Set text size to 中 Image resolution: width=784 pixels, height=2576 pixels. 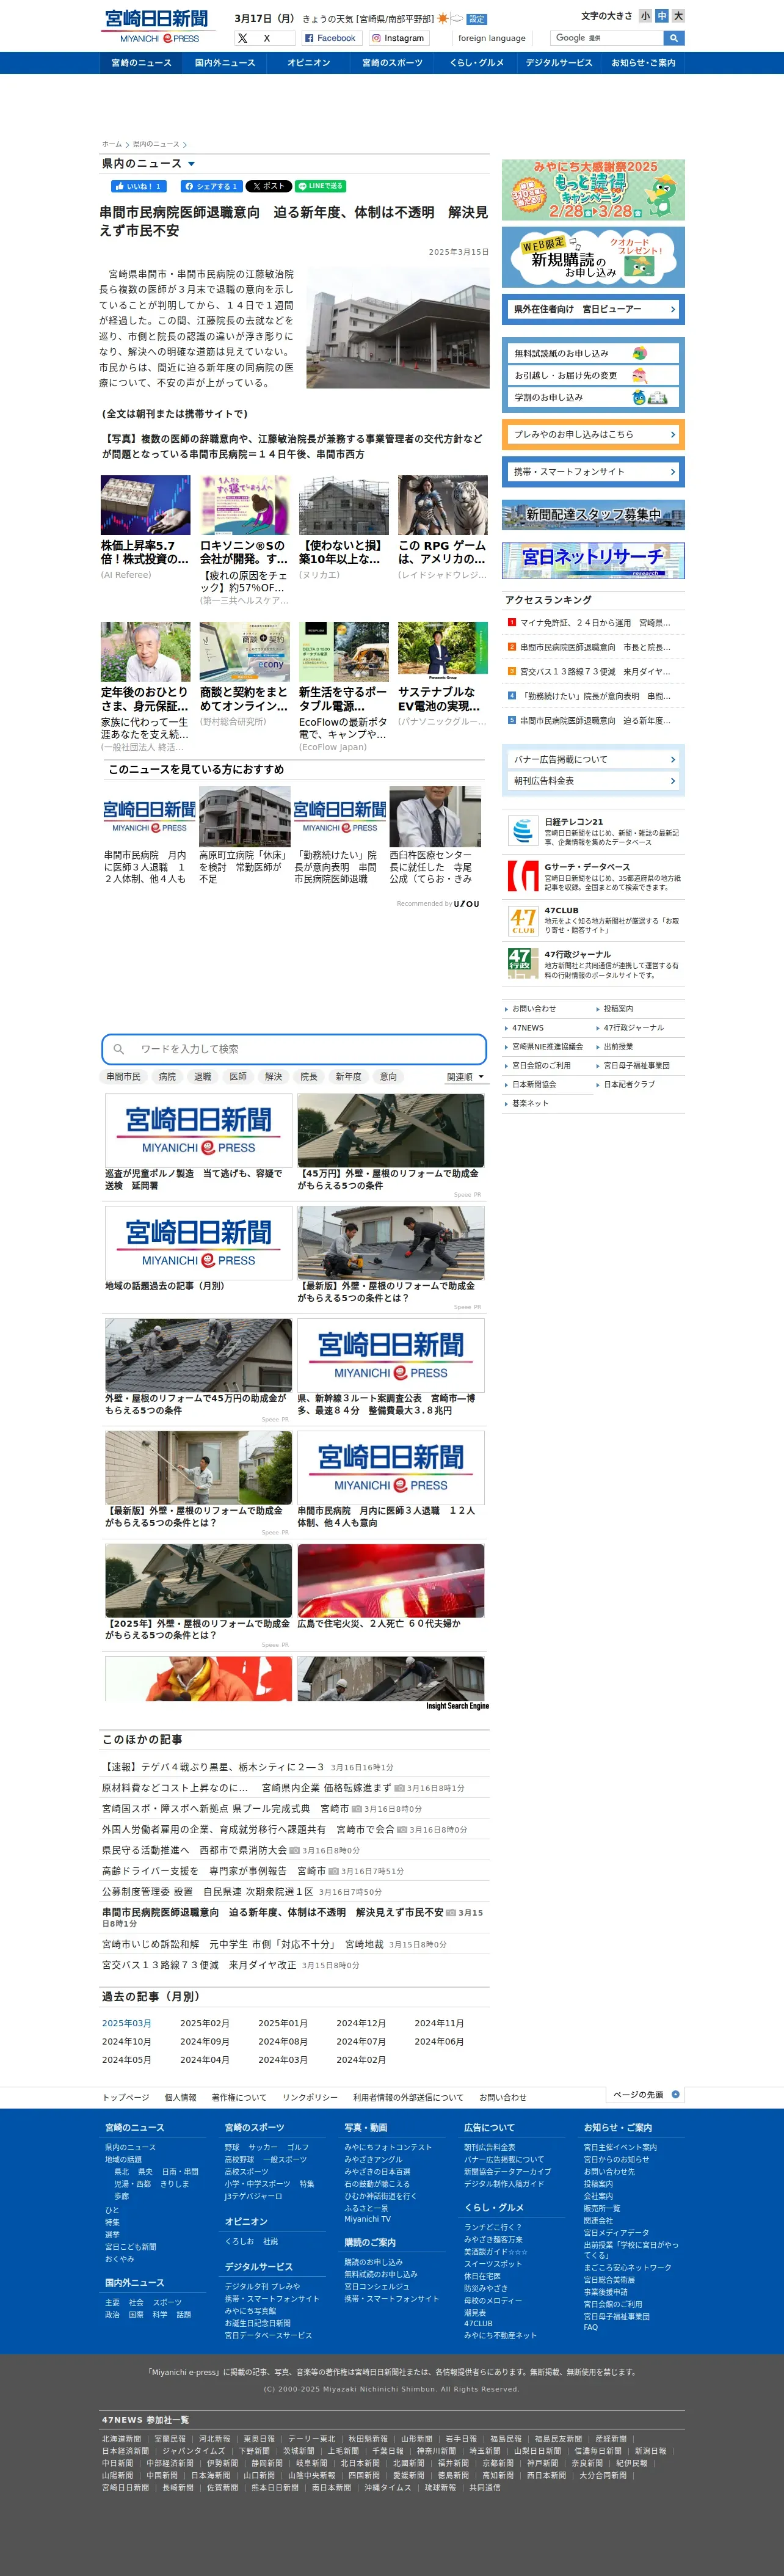pos(662,16)
